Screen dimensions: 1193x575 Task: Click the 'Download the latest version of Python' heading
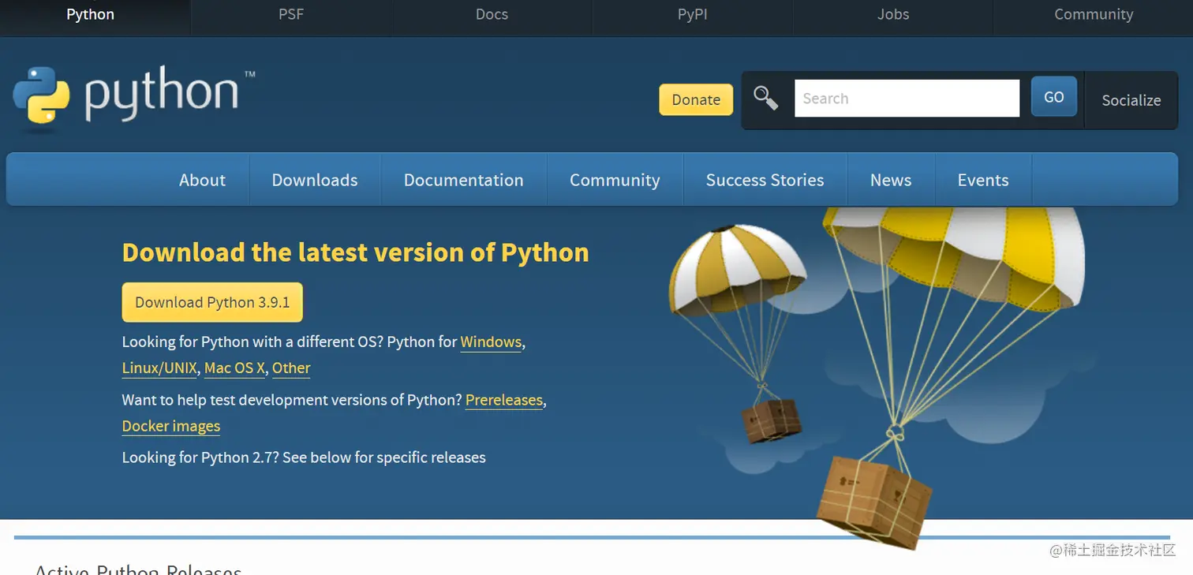[356, 252]
